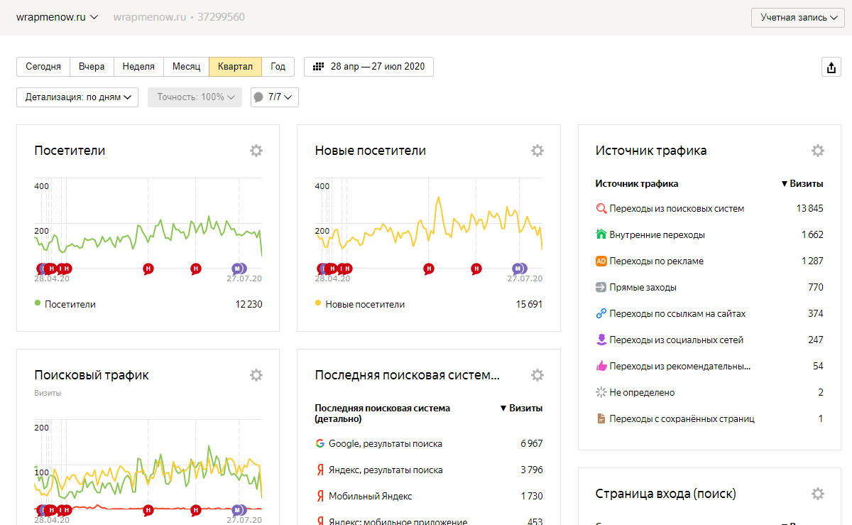Click the counter ID text 37299560

point(221,17)
